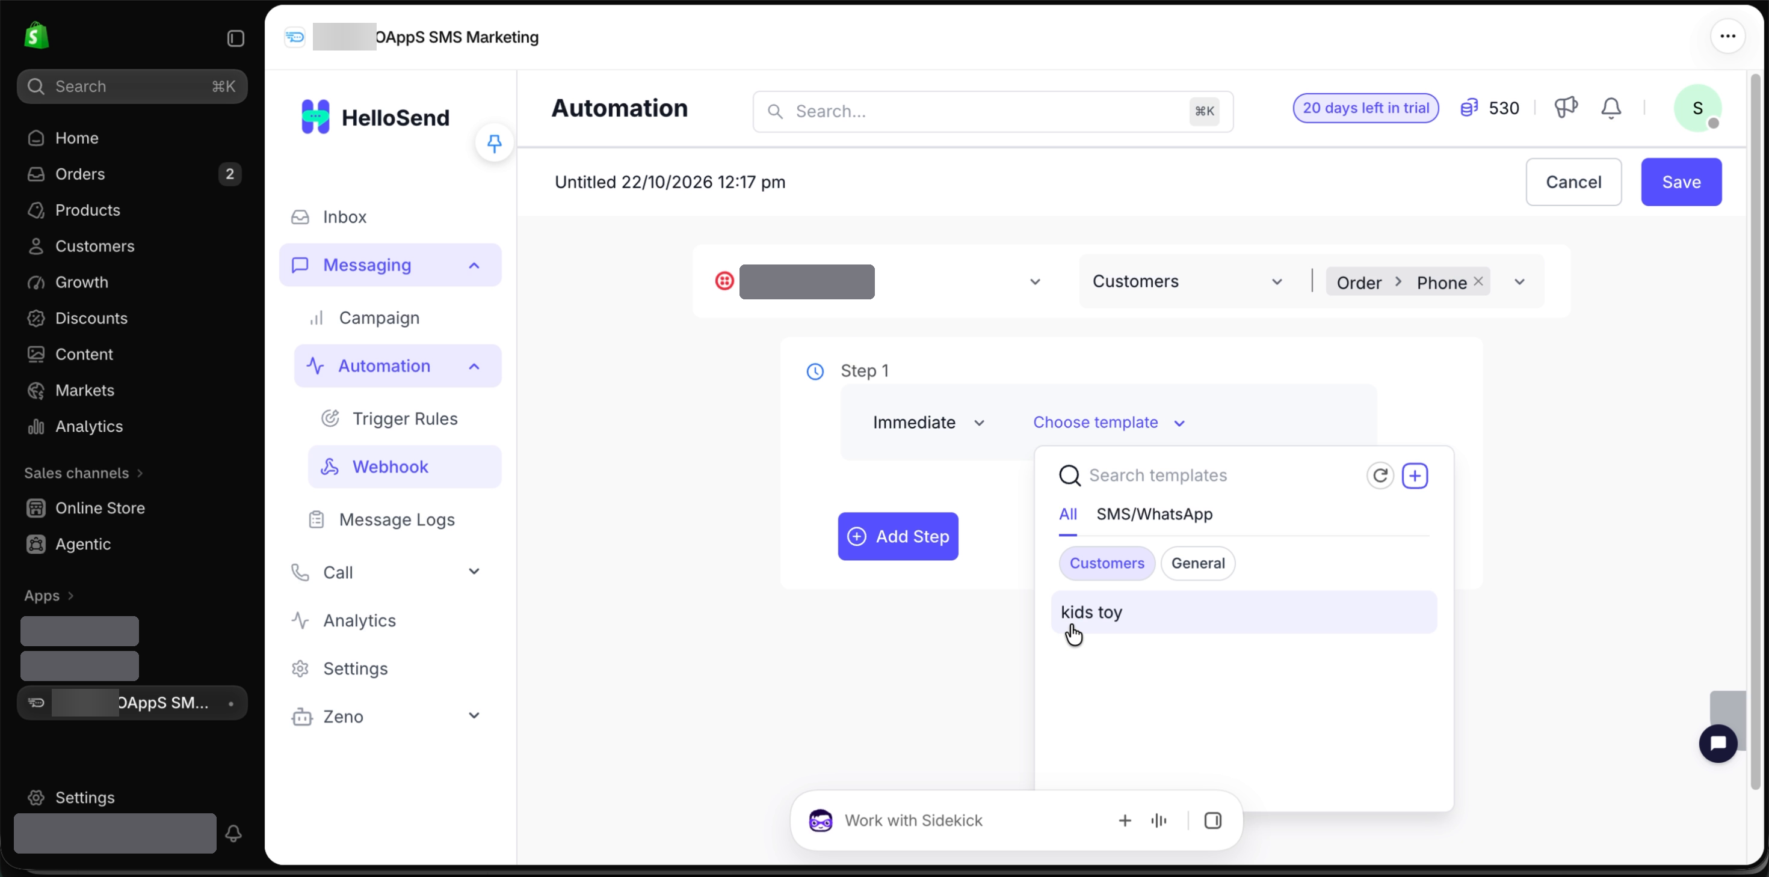This screenshot has width=1769, height=877.
Task: Click the pin sidebar icon
Action: (x=494, y=142)
